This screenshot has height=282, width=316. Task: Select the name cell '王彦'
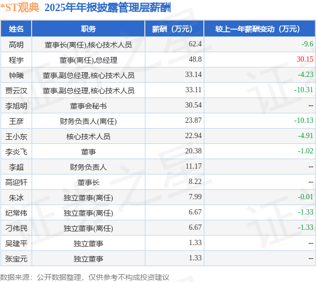(x=16, y=121)
